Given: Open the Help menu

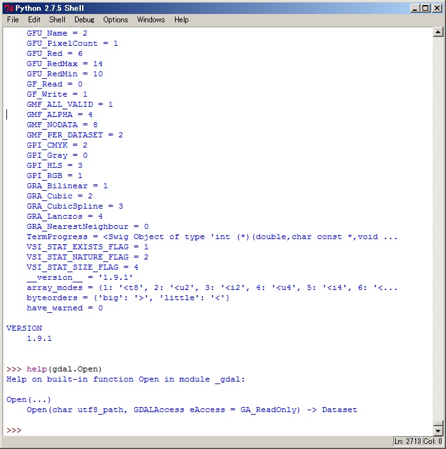Looking at the screenshot, I should [181, 20].
